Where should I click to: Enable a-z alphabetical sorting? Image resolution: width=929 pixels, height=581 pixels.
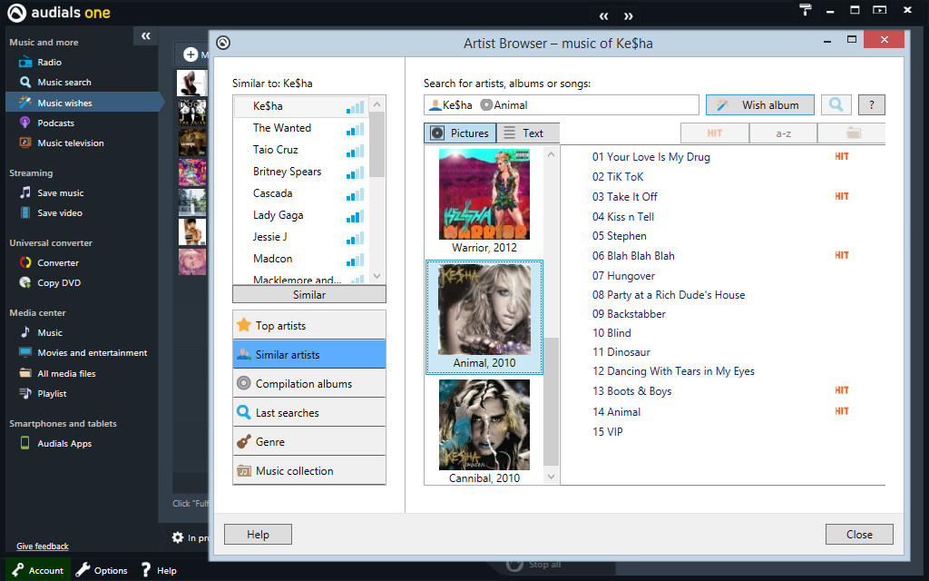(782, 132)
